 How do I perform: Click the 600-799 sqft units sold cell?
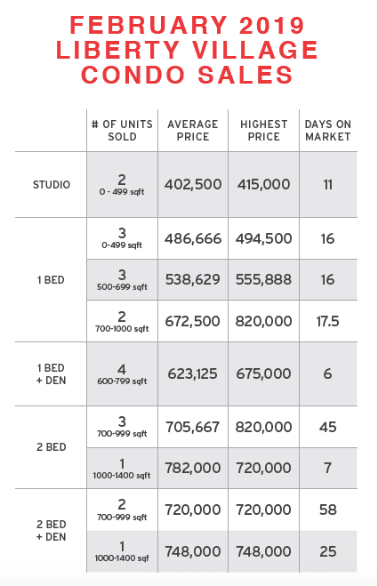tap(122, 374)
